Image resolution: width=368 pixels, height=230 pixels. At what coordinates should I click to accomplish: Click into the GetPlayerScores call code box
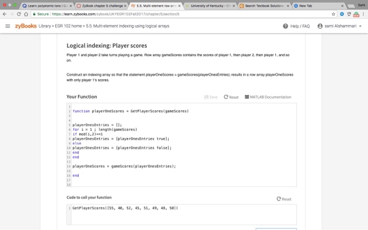pos(182,214)
